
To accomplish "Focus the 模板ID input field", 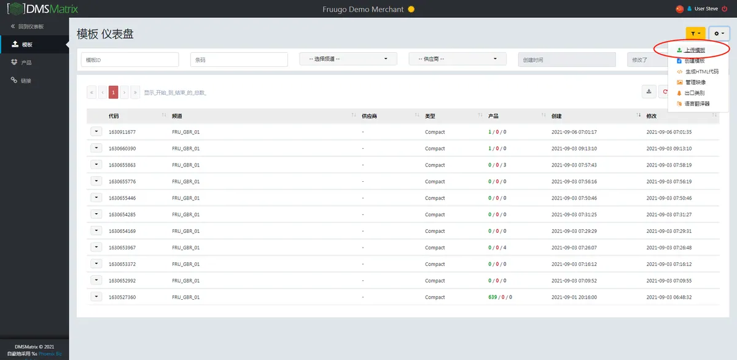I will point(130,59).
